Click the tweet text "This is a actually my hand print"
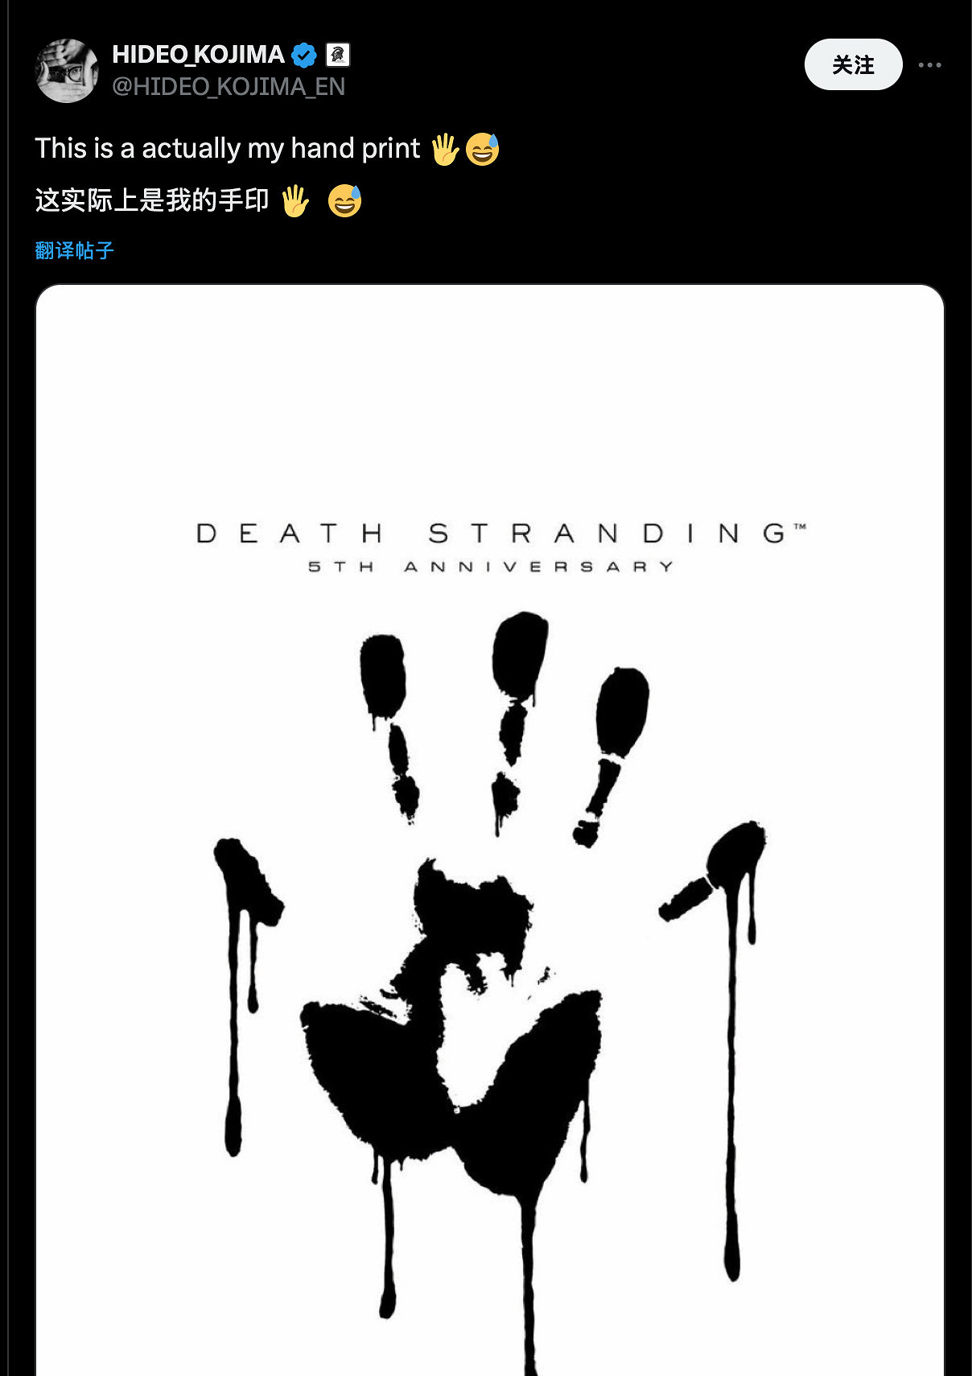This screenshot has height=1376, width=972. click(228, 149)
